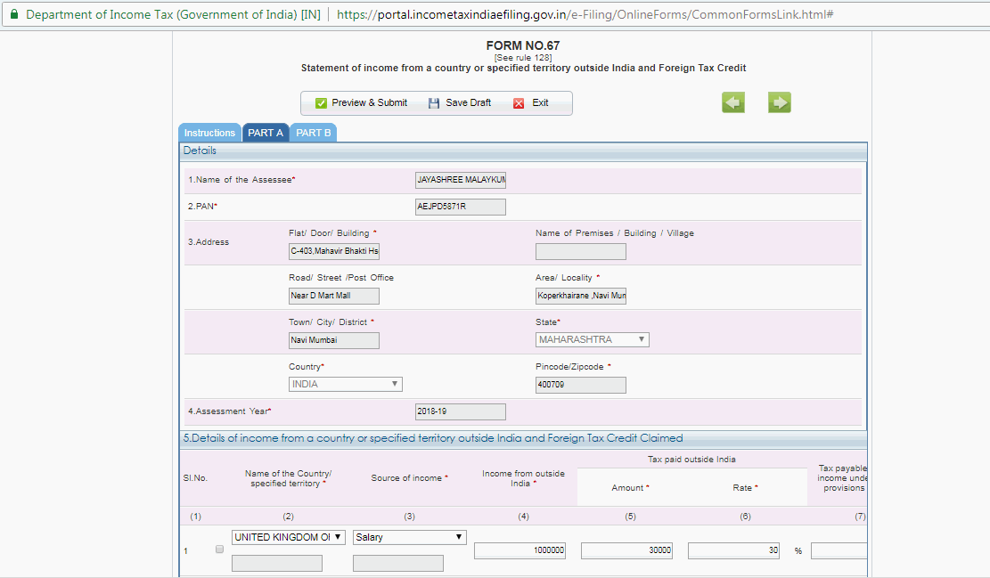This screenshot has width=990, height=578.
Task: Click the green checkmark Preview & Submit icon
Action: tap(321, 103)
